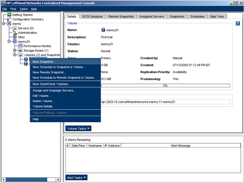Select New Schedule to Snapshot a Volume...
Image resolution: width=244 pixels, height=183 pixels.
click(x=65, y=67)
